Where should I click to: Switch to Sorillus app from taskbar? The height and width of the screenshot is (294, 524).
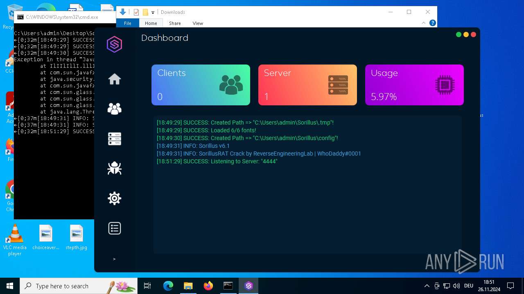[248, 286]
